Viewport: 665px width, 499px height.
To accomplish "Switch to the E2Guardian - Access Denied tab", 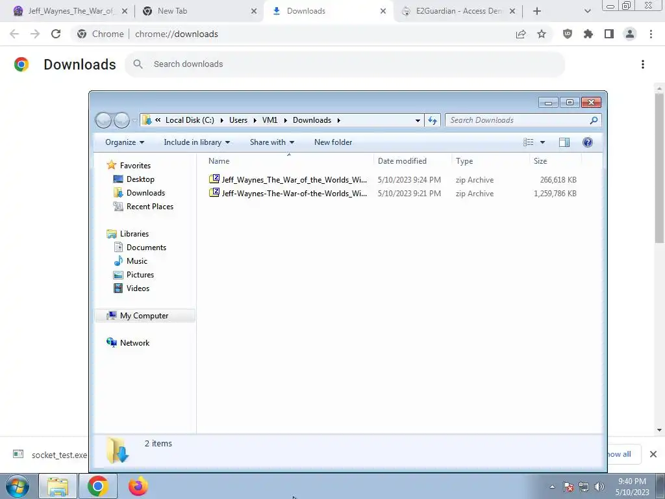I will coord(457,11).
